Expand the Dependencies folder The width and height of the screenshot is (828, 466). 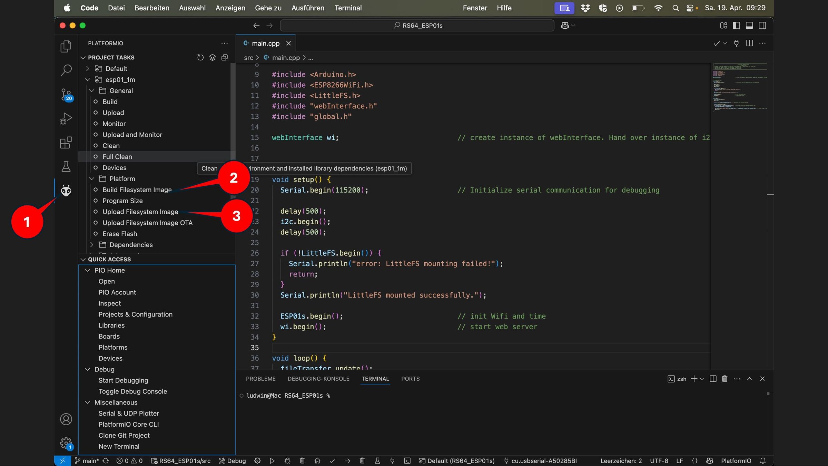(92, 245)
